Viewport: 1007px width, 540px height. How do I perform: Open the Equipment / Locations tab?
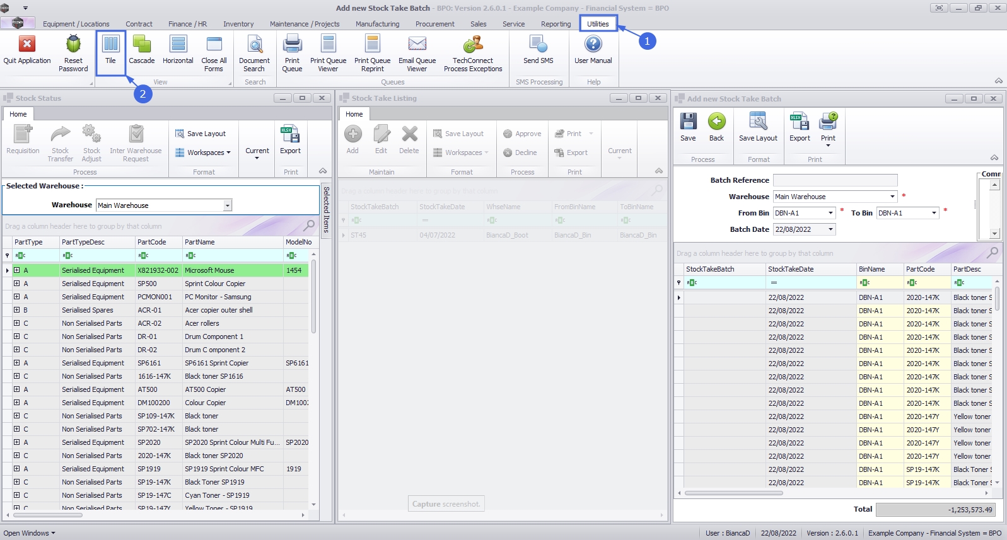[x=76, y=24]
